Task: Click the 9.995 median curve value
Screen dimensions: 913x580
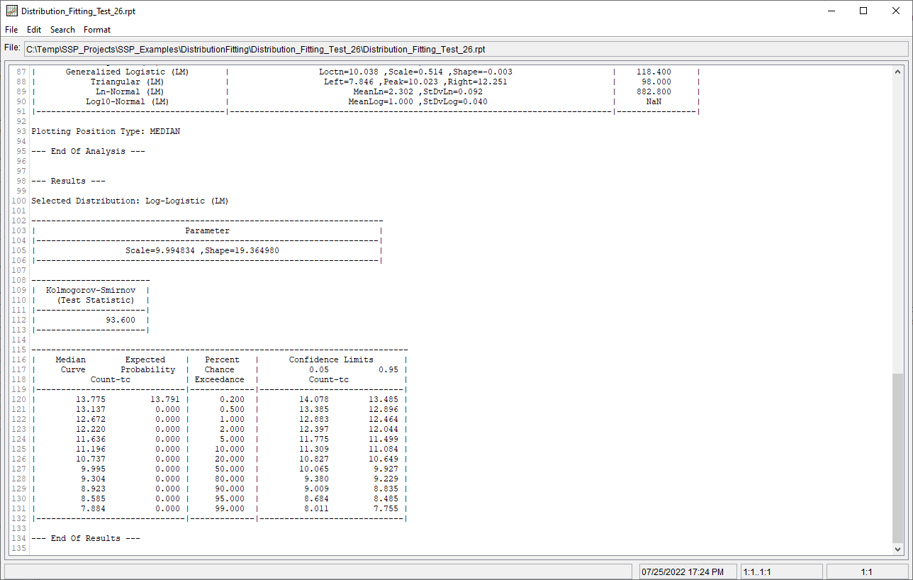Action: point(93,469)
